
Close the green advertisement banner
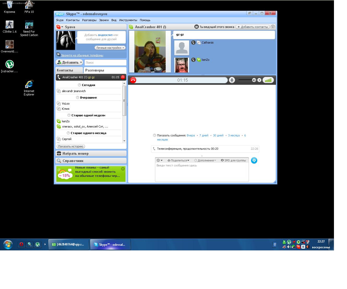pos(123,169)
